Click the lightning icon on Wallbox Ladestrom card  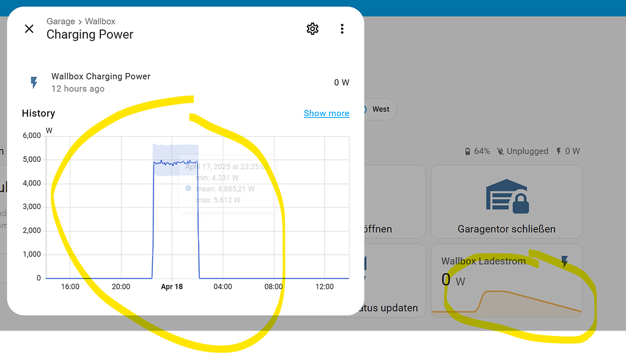563,260
